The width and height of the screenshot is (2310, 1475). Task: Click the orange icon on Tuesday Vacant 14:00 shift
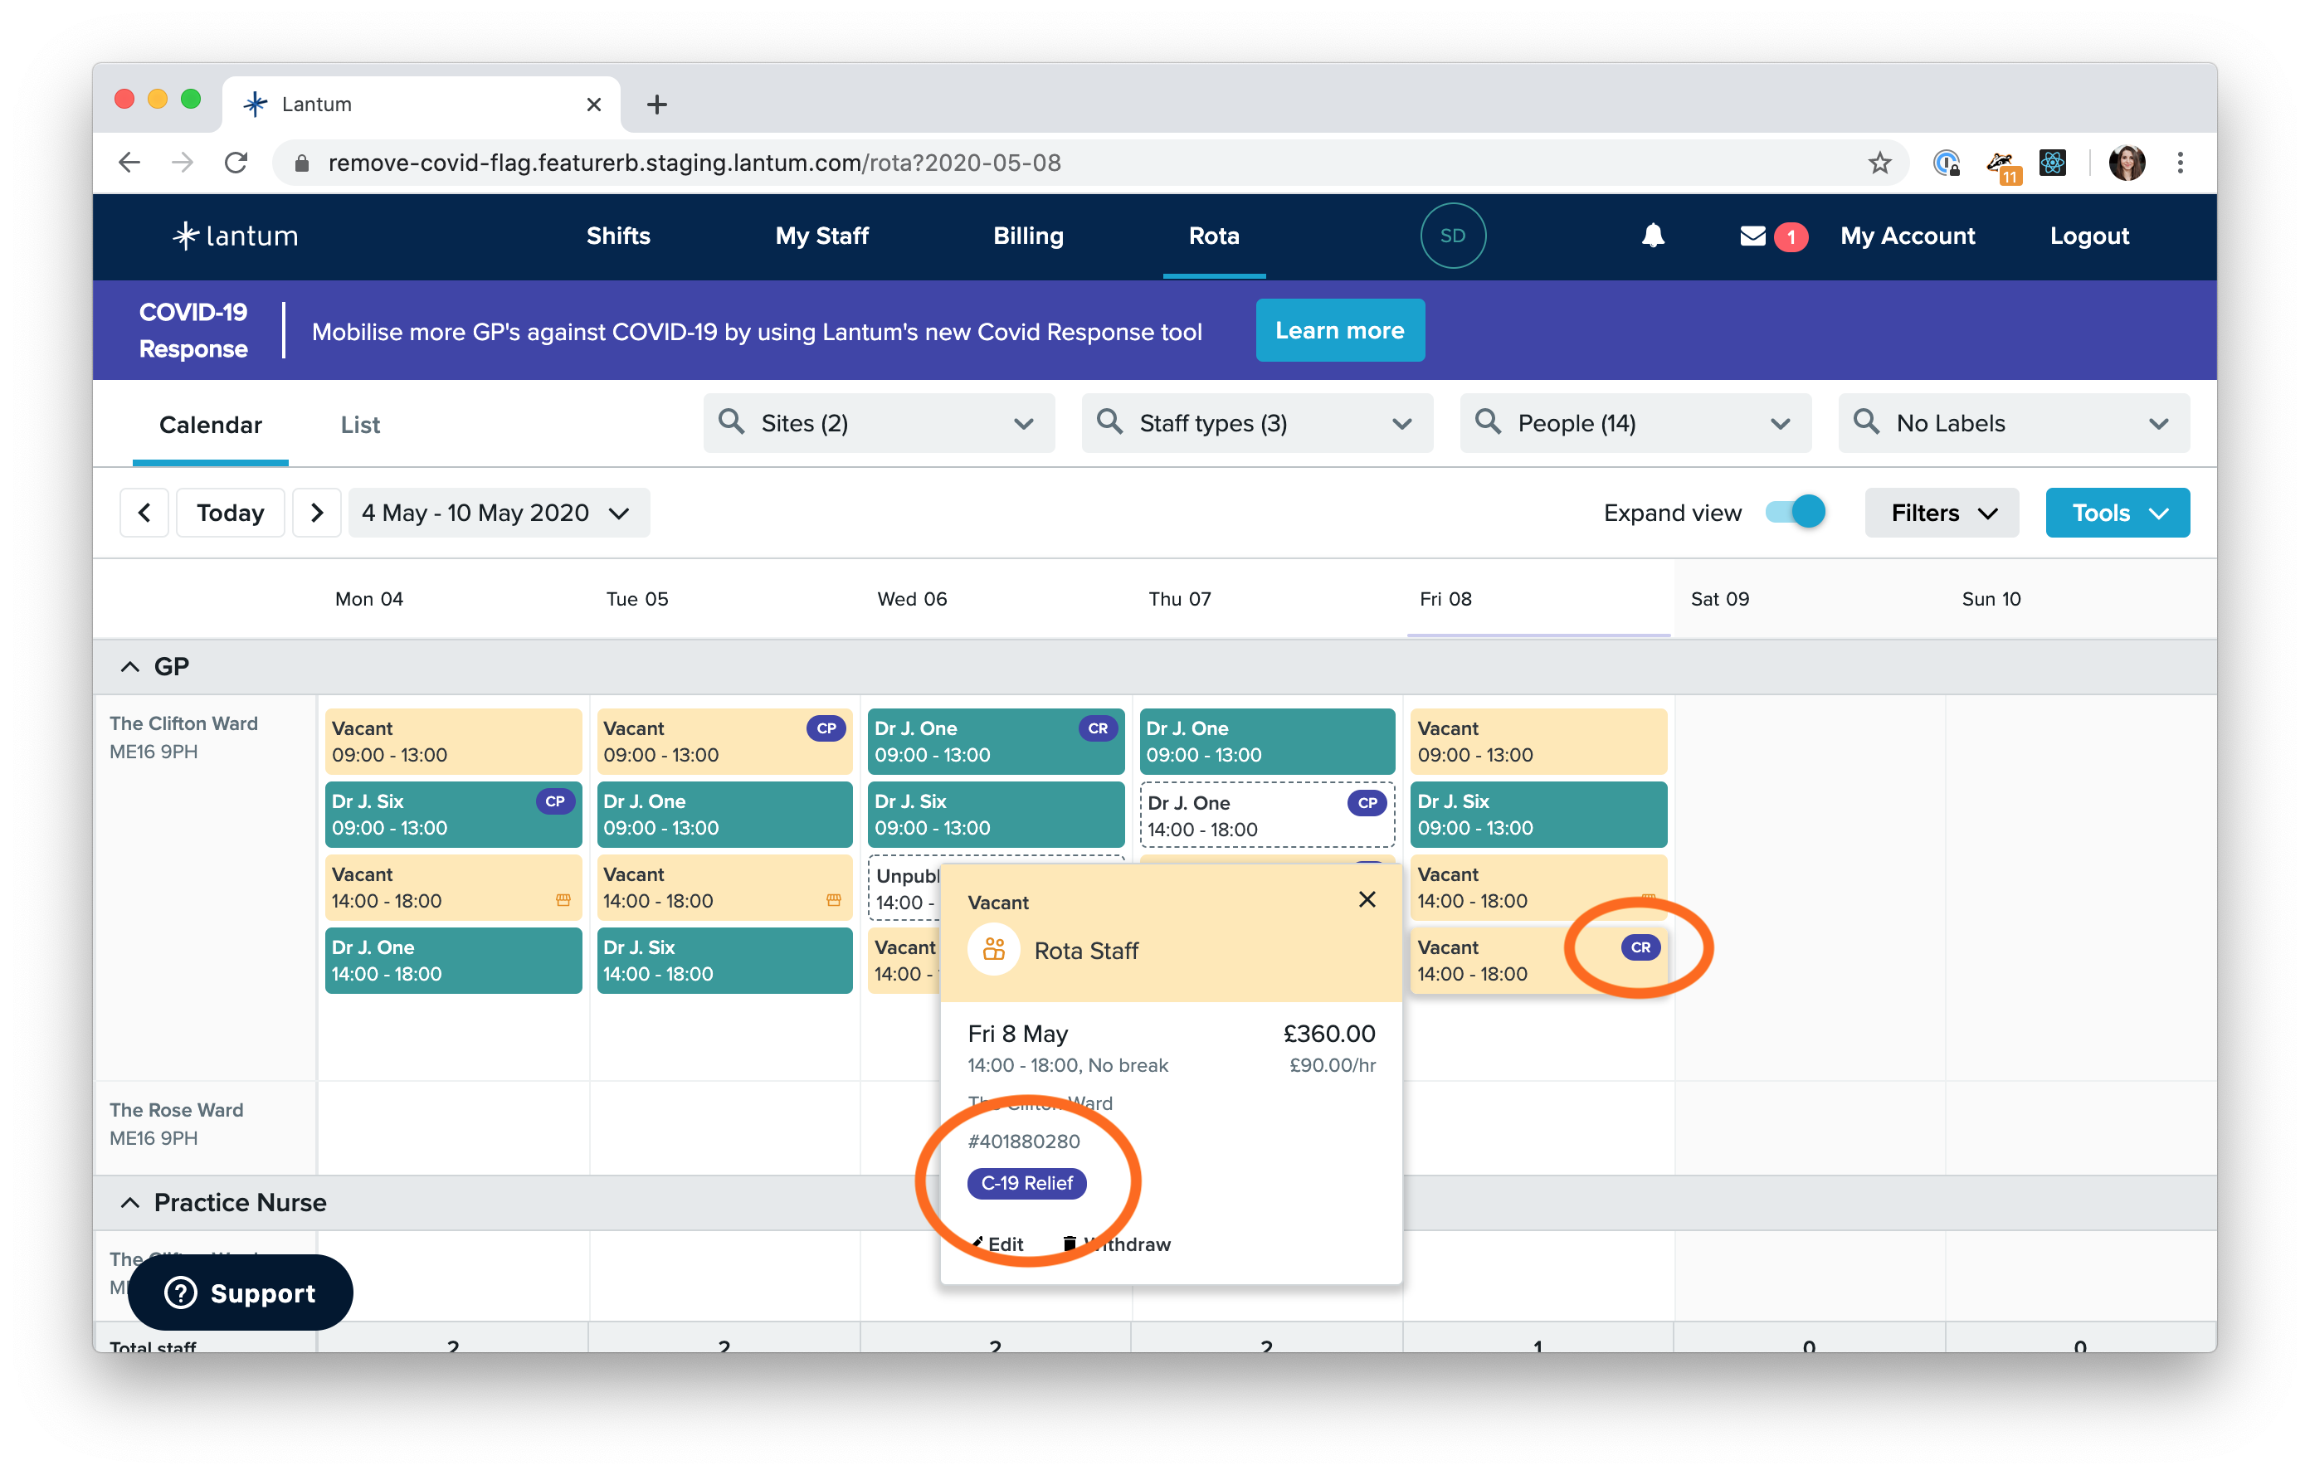[834, 901]
